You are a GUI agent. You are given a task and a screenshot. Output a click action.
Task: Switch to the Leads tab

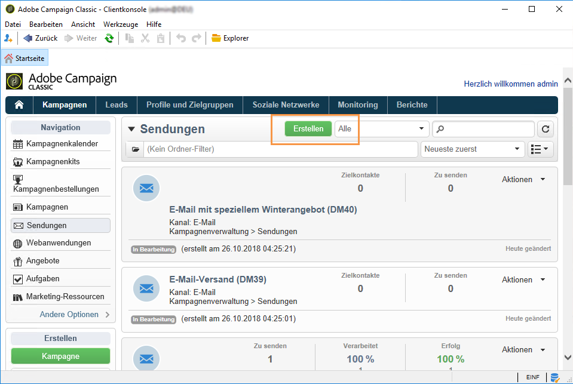pos(117,105)
